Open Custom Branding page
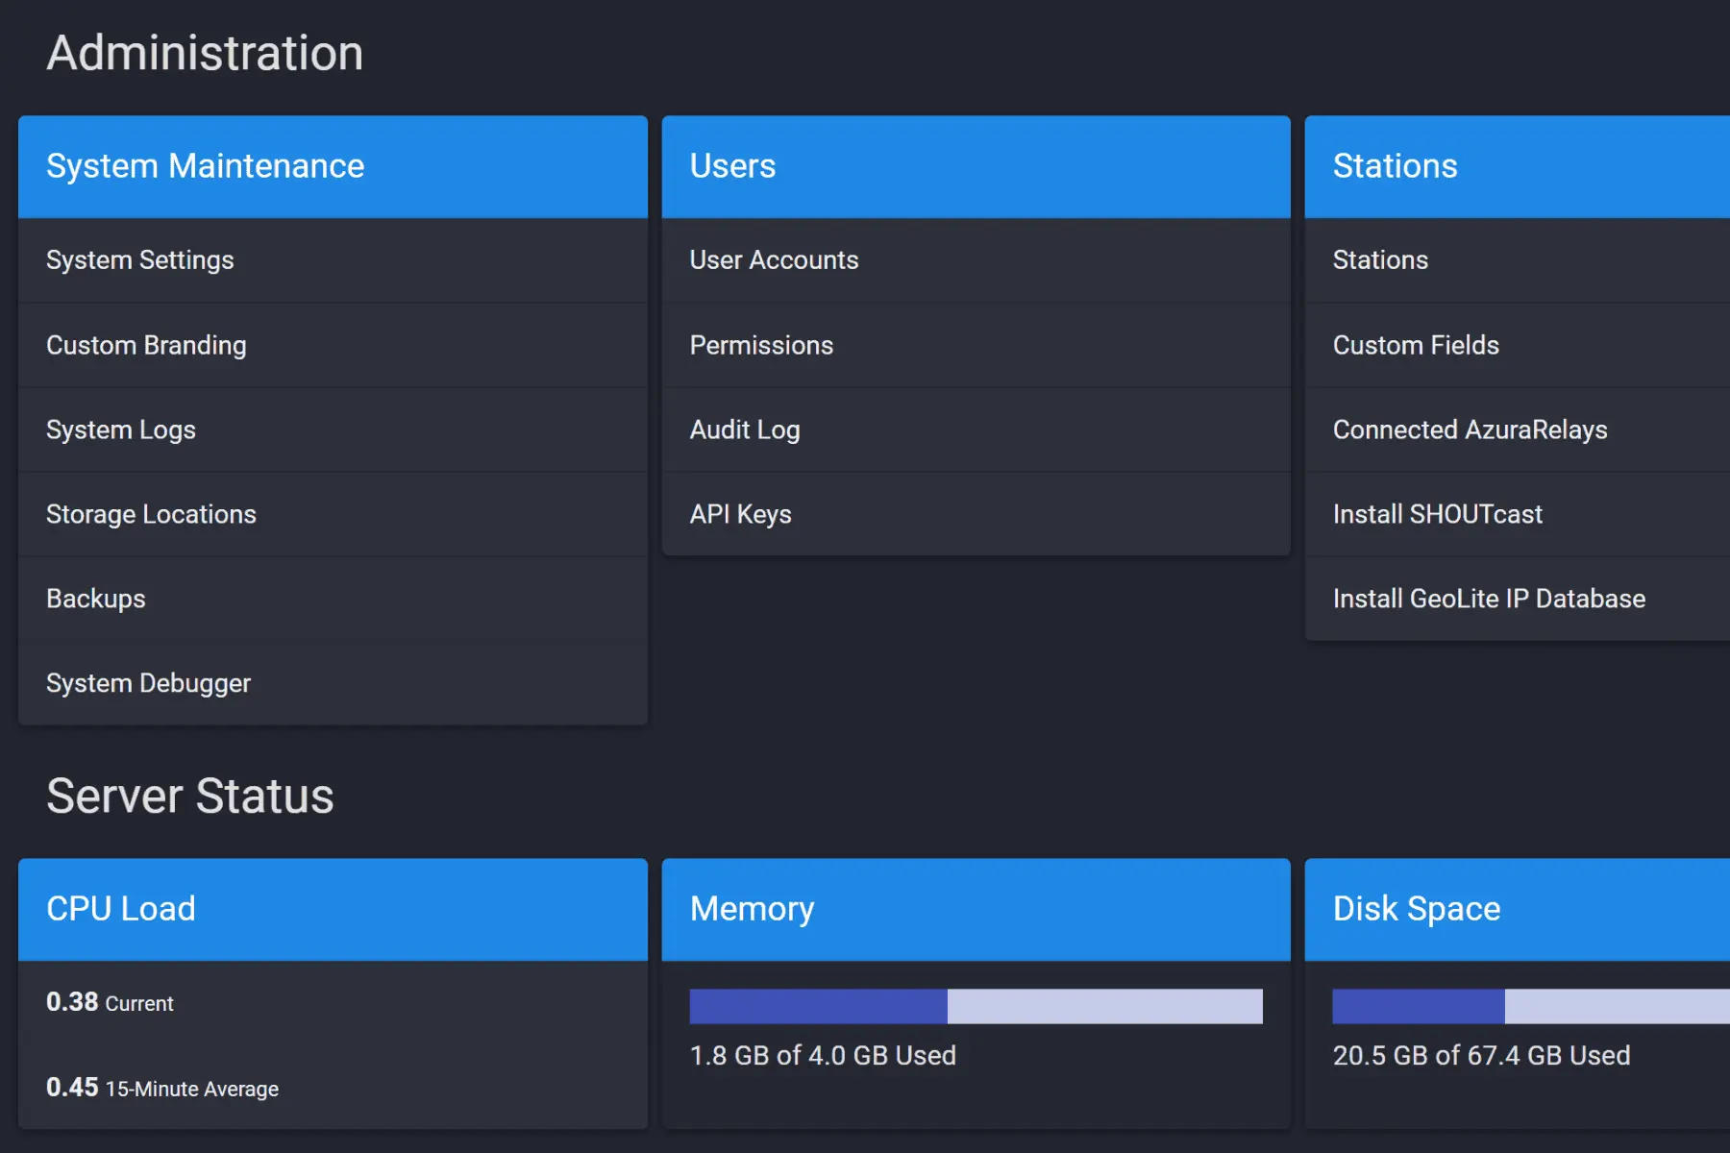Screen dimensions: 1730x1153 (x=146, y=345)
